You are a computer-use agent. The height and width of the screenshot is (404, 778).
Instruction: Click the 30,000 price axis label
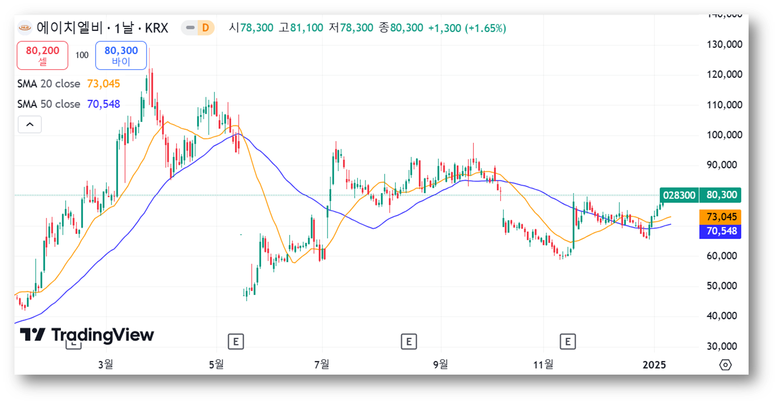tap(722, 346)
